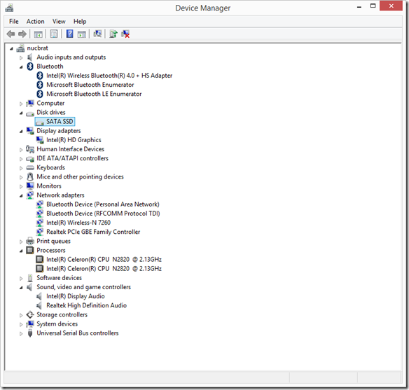
Task: Open the Action menu
Action: coord(35,22)
